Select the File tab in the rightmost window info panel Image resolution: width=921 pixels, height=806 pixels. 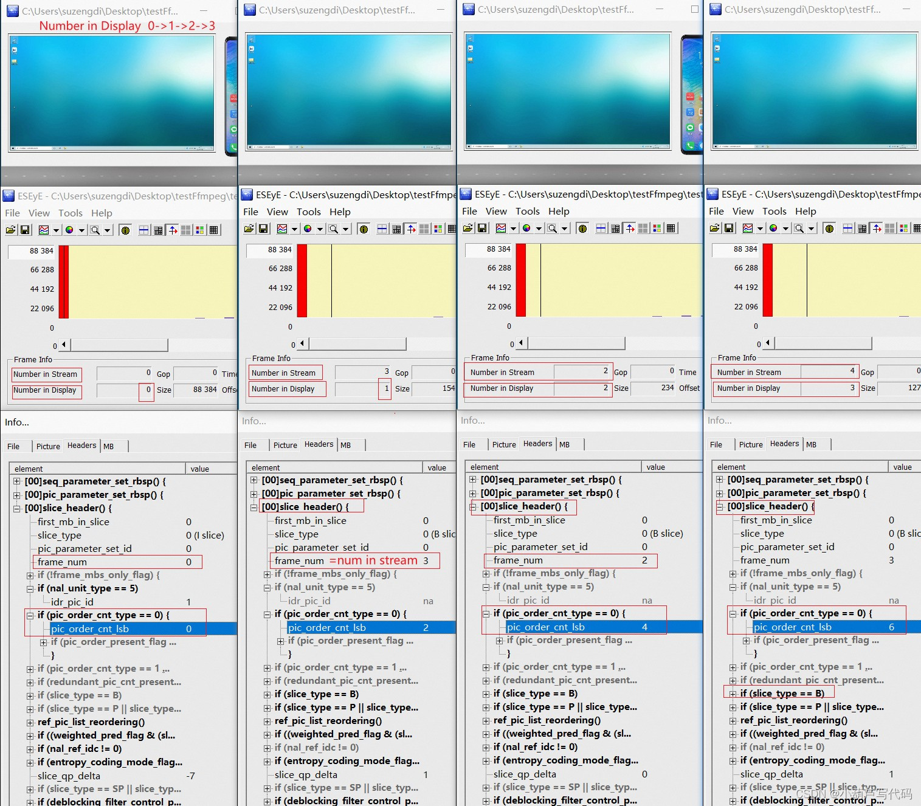(x=716, y=444)
